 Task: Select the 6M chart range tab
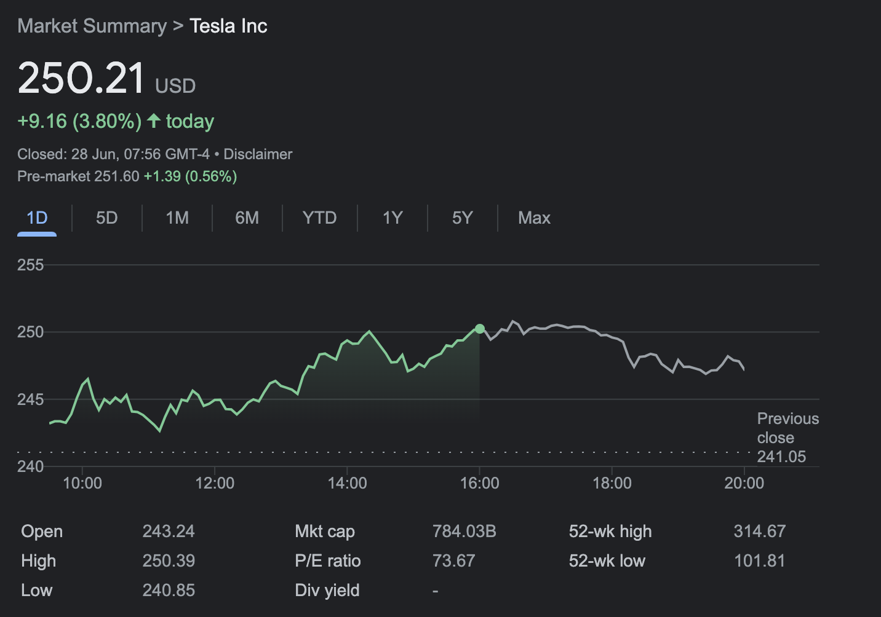(247, 218)
